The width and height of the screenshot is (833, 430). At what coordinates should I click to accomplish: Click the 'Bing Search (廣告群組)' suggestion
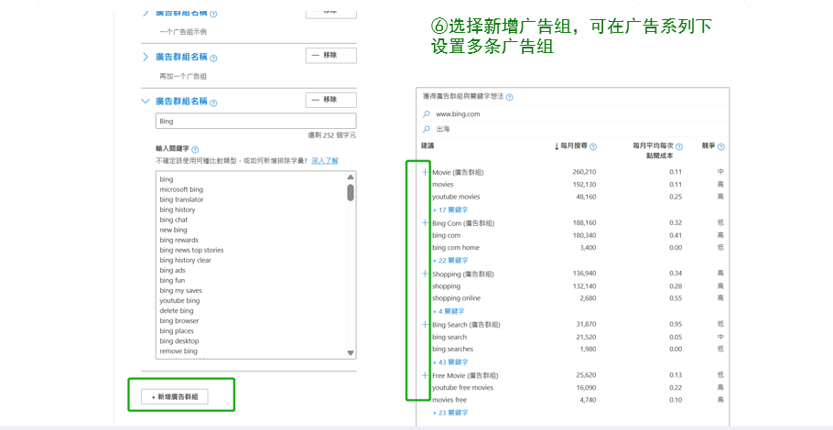coord(466,325)
